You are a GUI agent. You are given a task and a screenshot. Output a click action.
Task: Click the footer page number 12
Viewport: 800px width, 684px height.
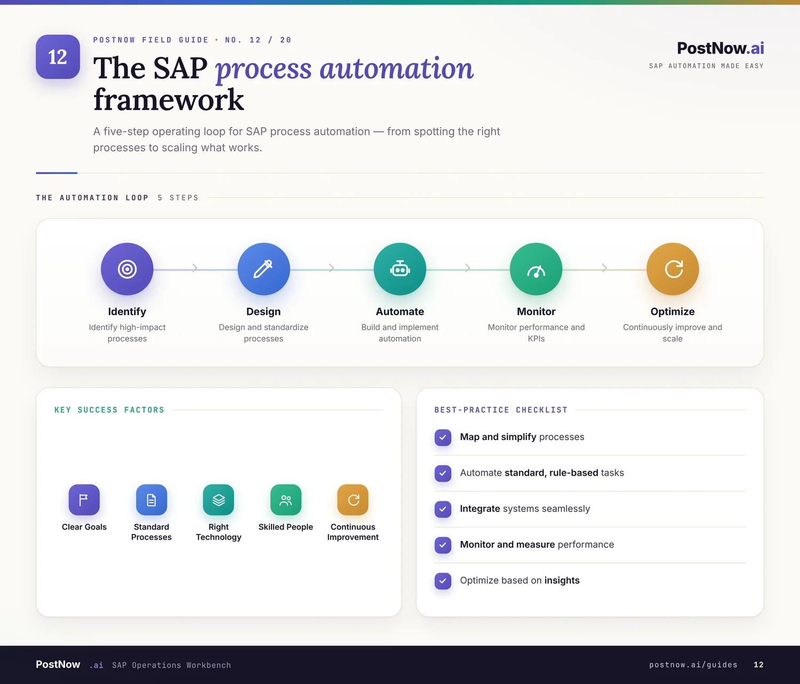click(758, 665)
